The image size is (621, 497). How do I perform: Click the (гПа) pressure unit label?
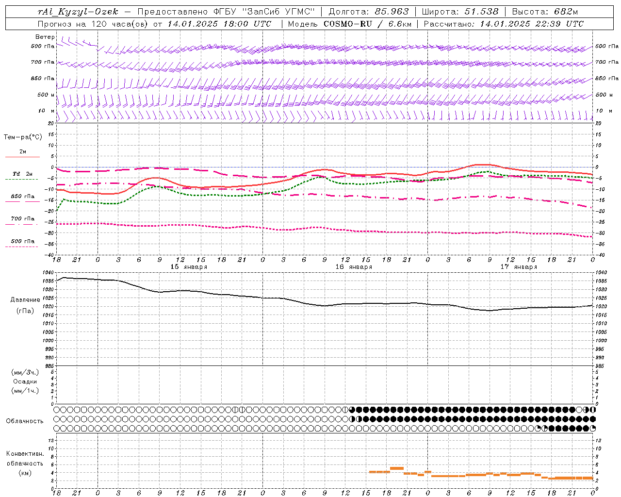[x=25, y=311]
